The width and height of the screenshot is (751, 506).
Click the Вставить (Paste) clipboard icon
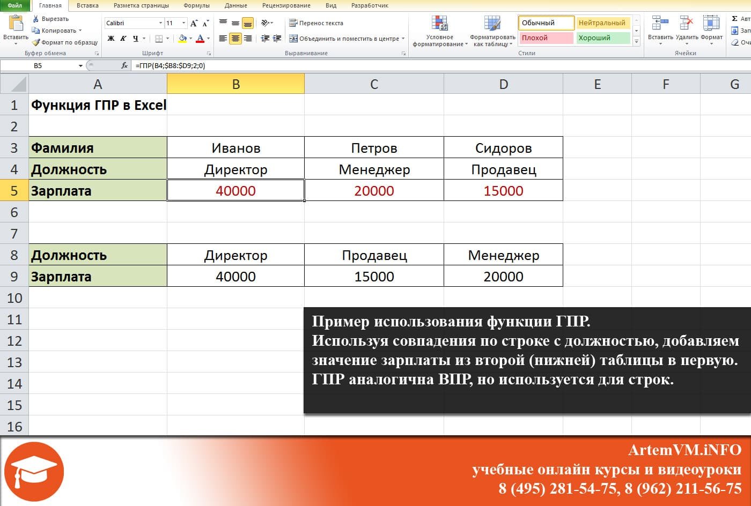(16, 24)
